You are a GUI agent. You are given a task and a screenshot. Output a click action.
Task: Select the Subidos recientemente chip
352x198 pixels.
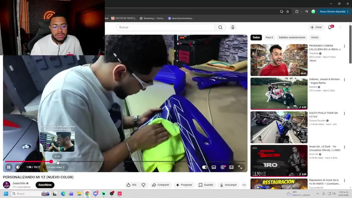click(x=292, y=37)
